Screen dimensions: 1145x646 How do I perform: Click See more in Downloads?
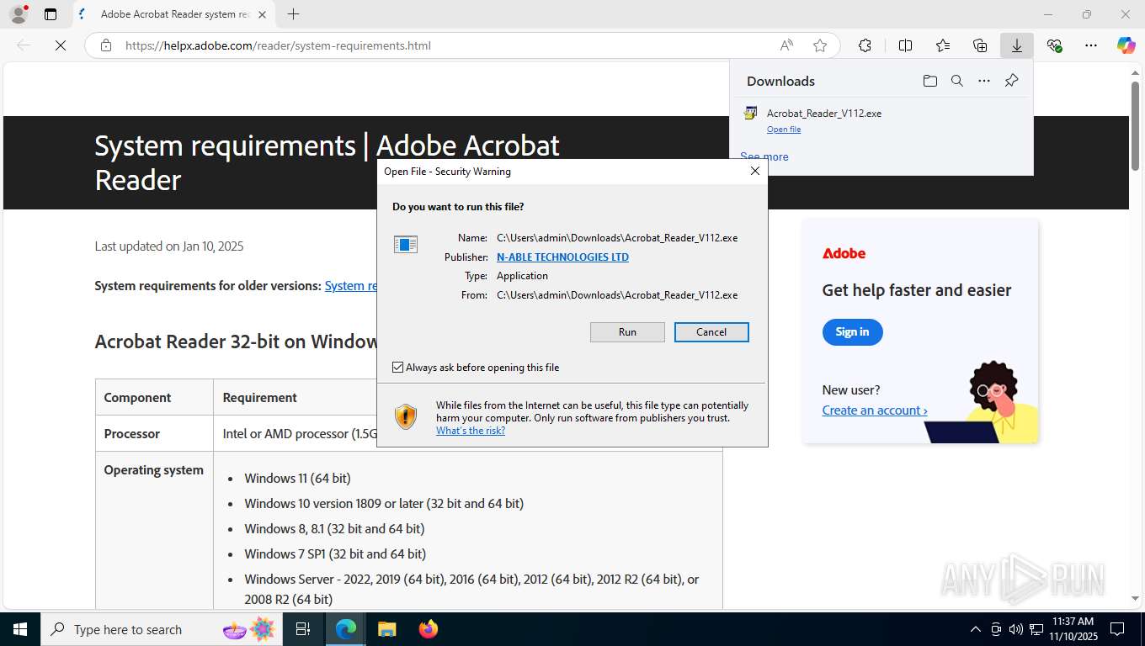click(x=764, y=156)
